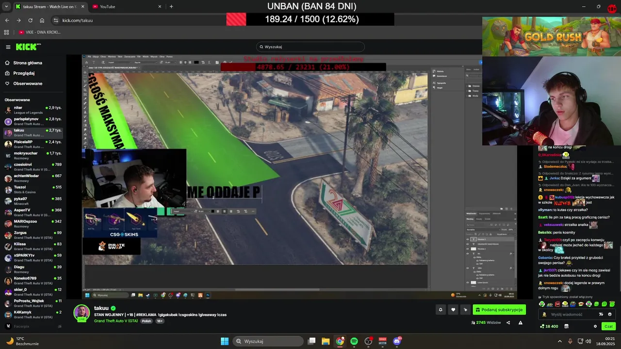
Task: Click the bell notification button under stream
Action: pos(441,310)
